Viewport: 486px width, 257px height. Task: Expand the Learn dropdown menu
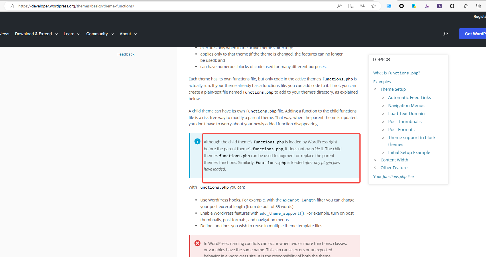72,34
